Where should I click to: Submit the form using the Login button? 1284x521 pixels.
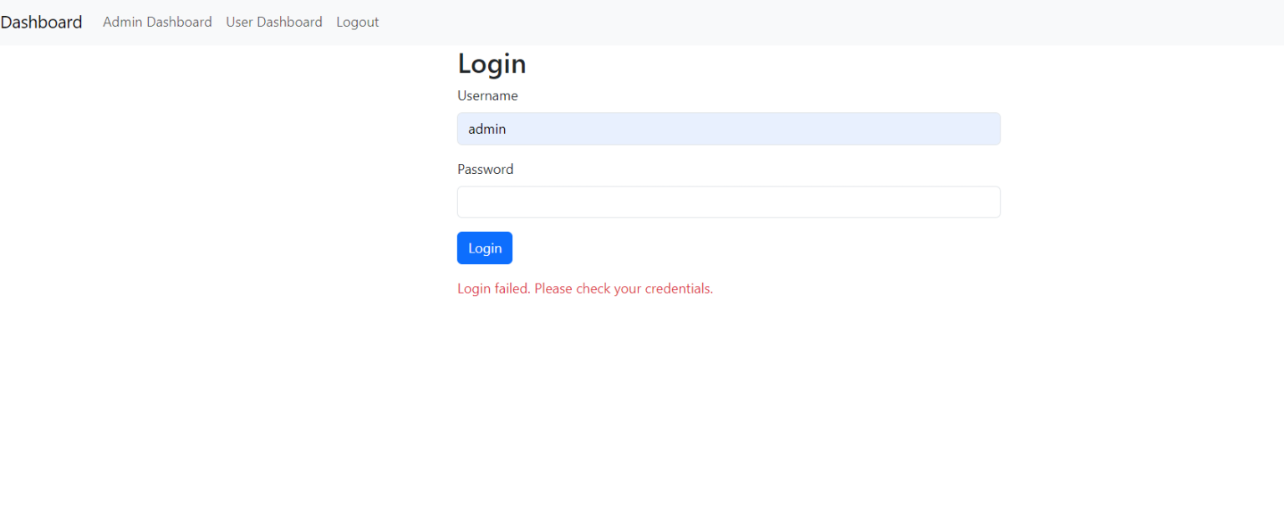coord(485,248)
